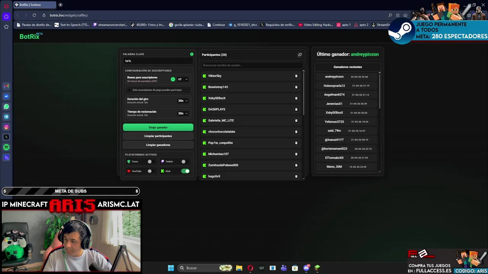Toggle Twitch platform switch
Viewport: 488px width, 274px height.
[185, 161]
